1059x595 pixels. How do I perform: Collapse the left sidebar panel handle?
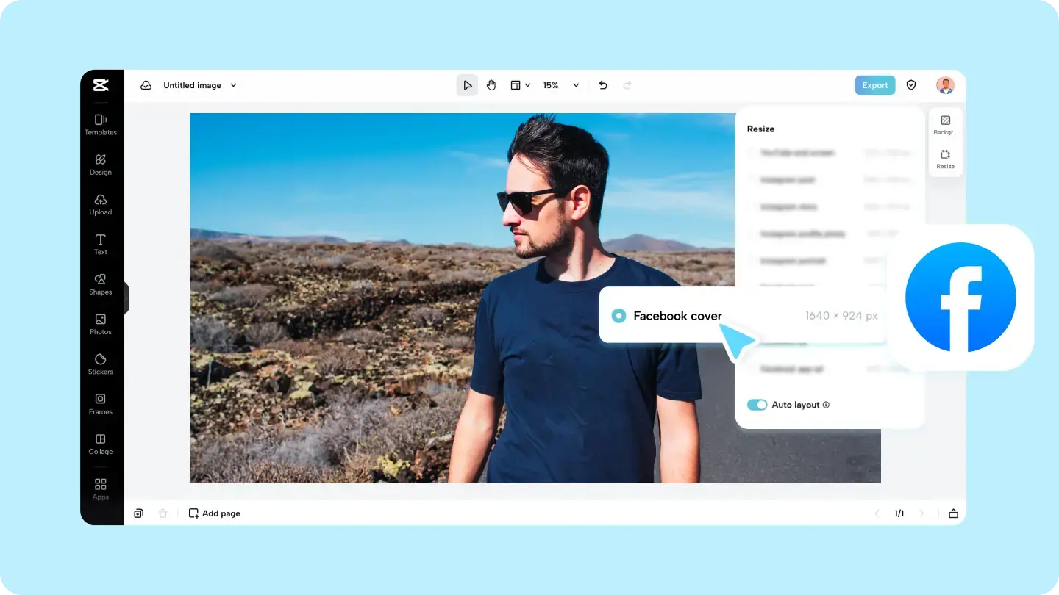point(126,297)
